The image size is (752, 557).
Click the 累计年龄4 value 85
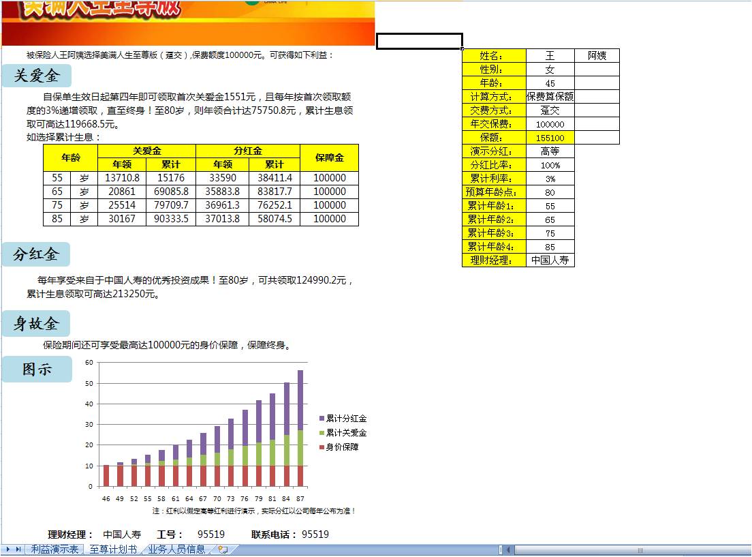click(550, 247)
